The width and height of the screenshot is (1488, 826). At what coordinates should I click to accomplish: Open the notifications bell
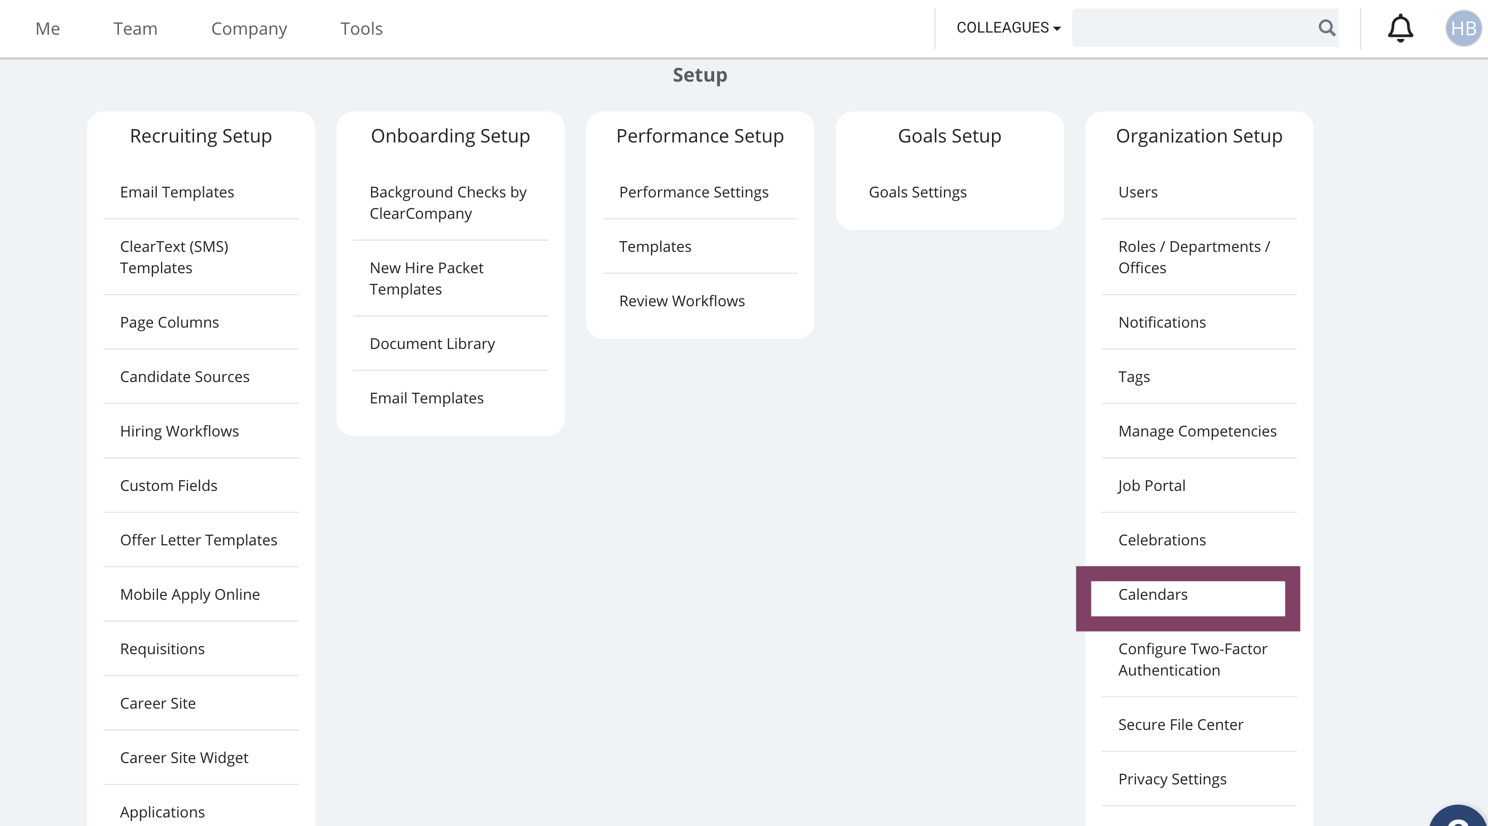(x=1400, y=28)
